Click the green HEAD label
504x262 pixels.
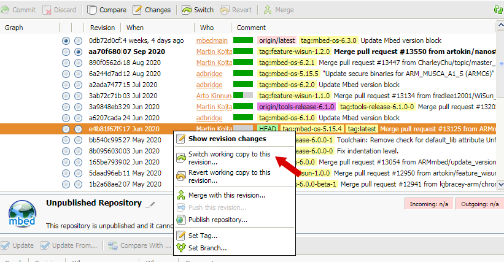point(268,129)
